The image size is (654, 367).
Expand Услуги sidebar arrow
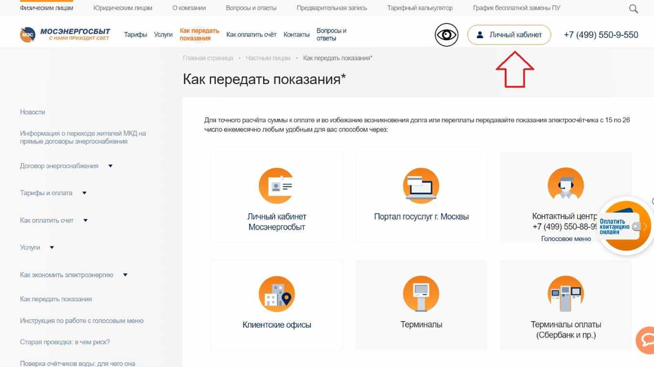tap(52, 247)
